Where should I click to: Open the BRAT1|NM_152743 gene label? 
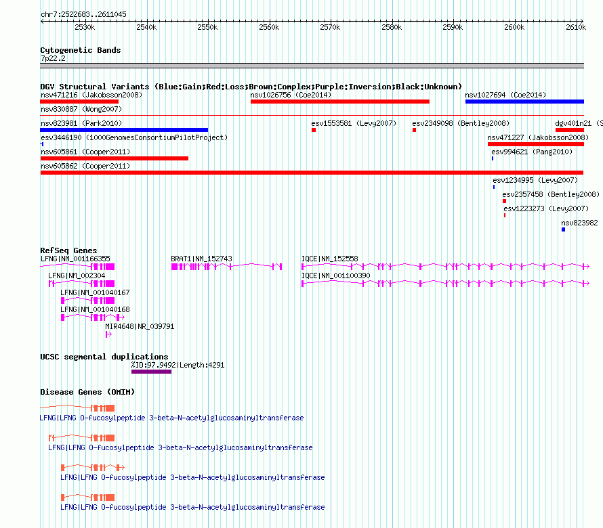coord(201,259)
